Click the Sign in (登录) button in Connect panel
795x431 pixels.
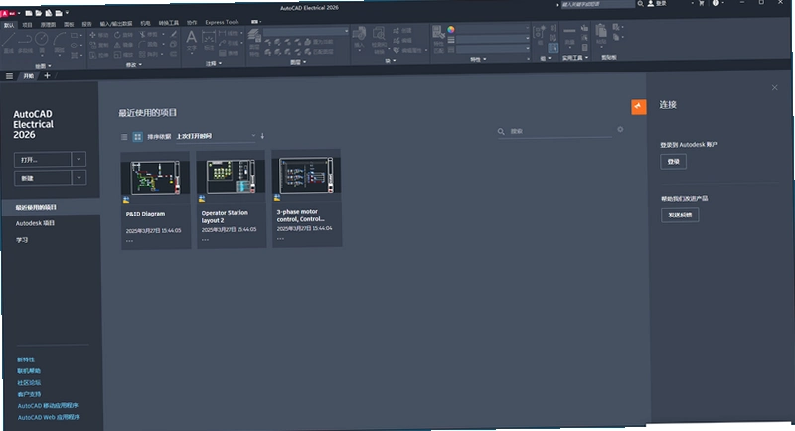(673, 162)
